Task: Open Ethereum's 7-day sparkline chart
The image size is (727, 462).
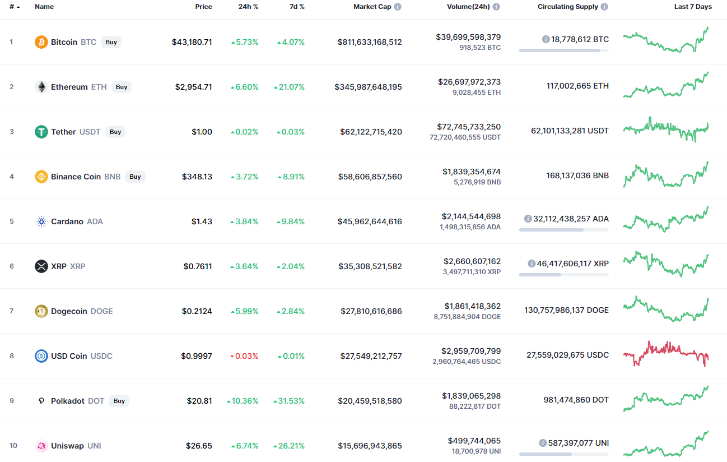Action: pos(666,85)
